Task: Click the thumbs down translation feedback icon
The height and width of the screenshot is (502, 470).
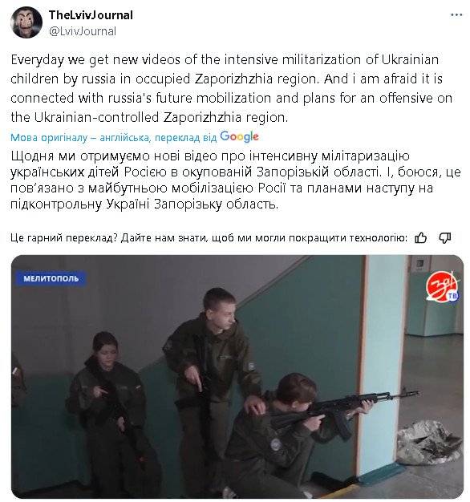Action: coord(444,238)
